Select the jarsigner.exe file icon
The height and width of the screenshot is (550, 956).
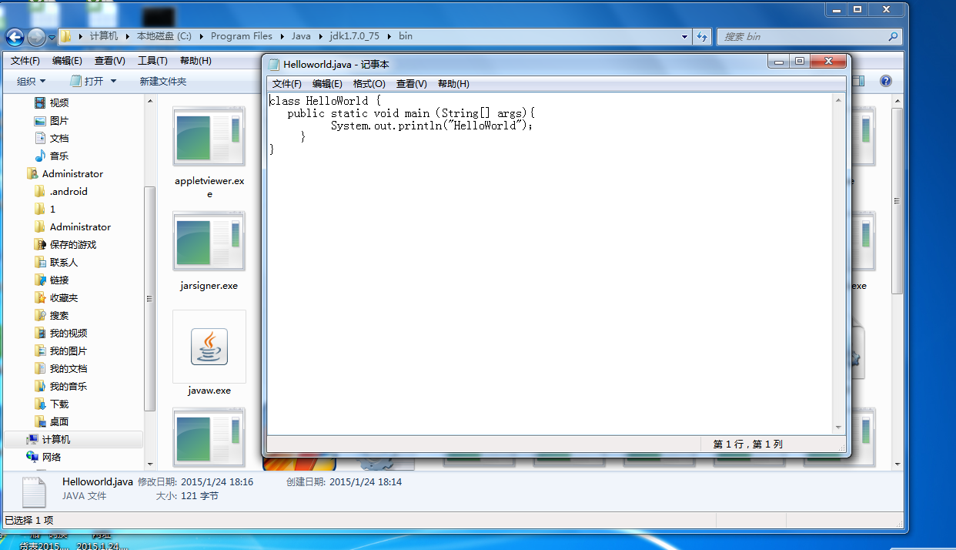209,241
